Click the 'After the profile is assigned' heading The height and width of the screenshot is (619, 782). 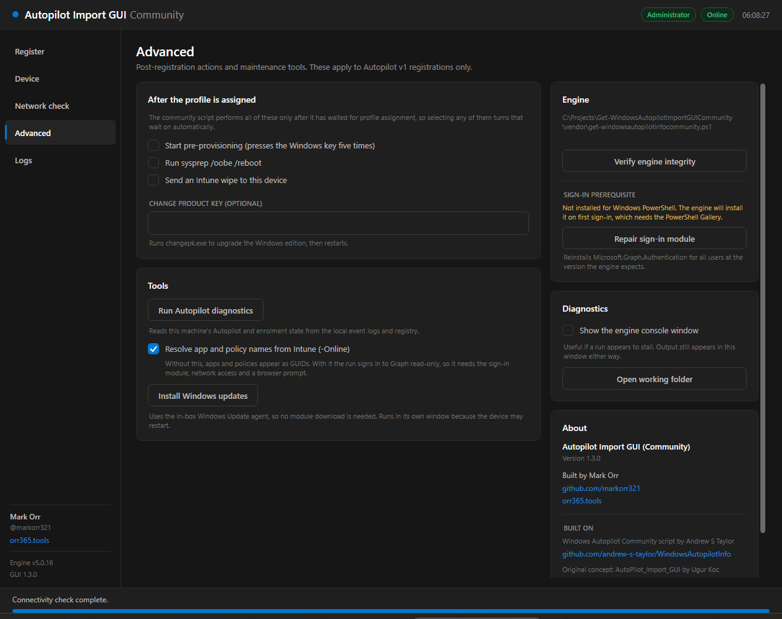tap(202, 100)
